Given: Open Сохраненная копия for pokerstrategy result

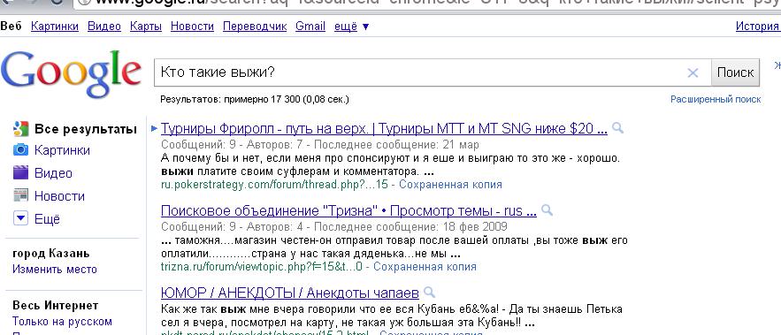Looking at the screenshot, I should (x=450, y=185).
